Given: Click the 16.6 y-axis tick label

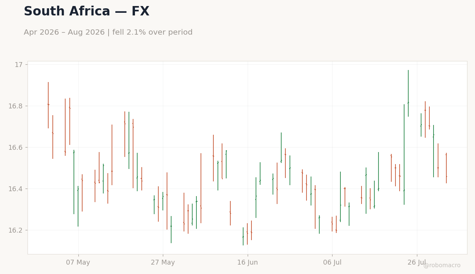Looking at the screenshot, I should pos(15,148).
